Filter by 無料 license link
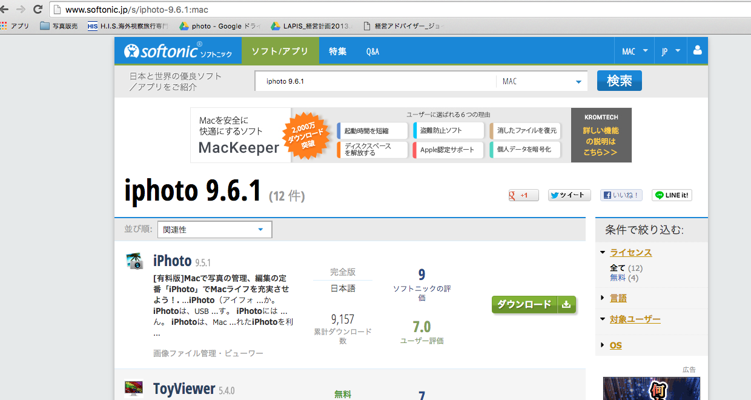751x400 pixels. click(x=618, y=278)
